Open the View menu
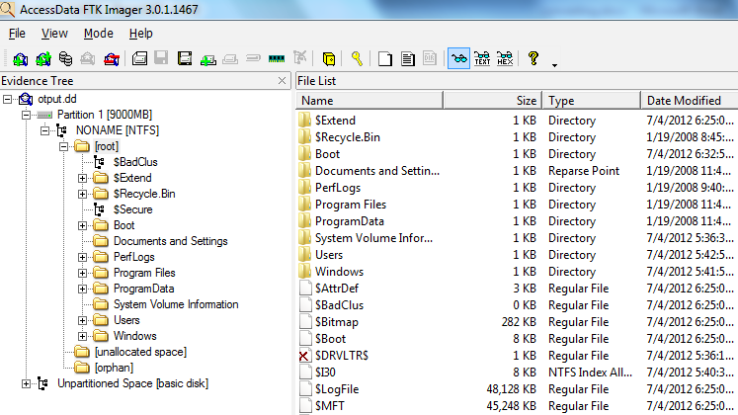This screenshot has height=415, width=738. (54, 34)
